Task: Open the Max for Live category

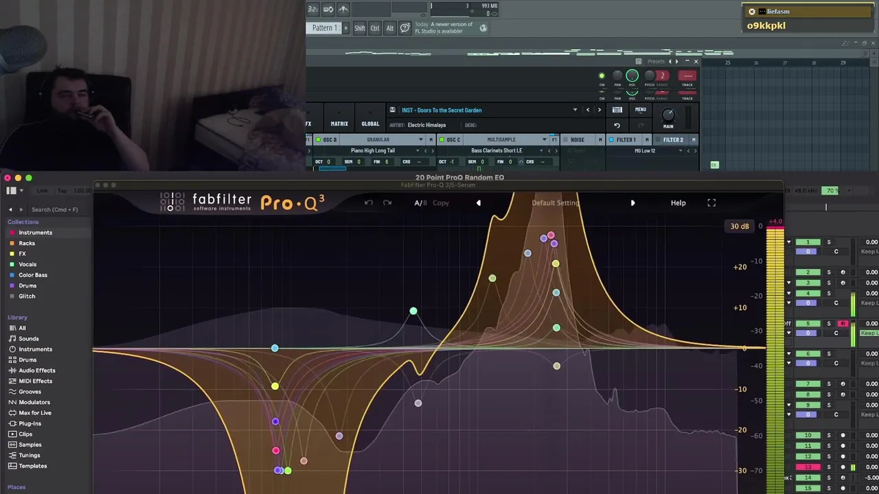Action: pos(35,413)
